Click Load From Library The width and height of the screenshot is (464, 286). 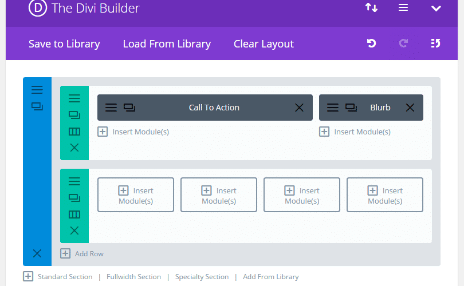point(167,43)
